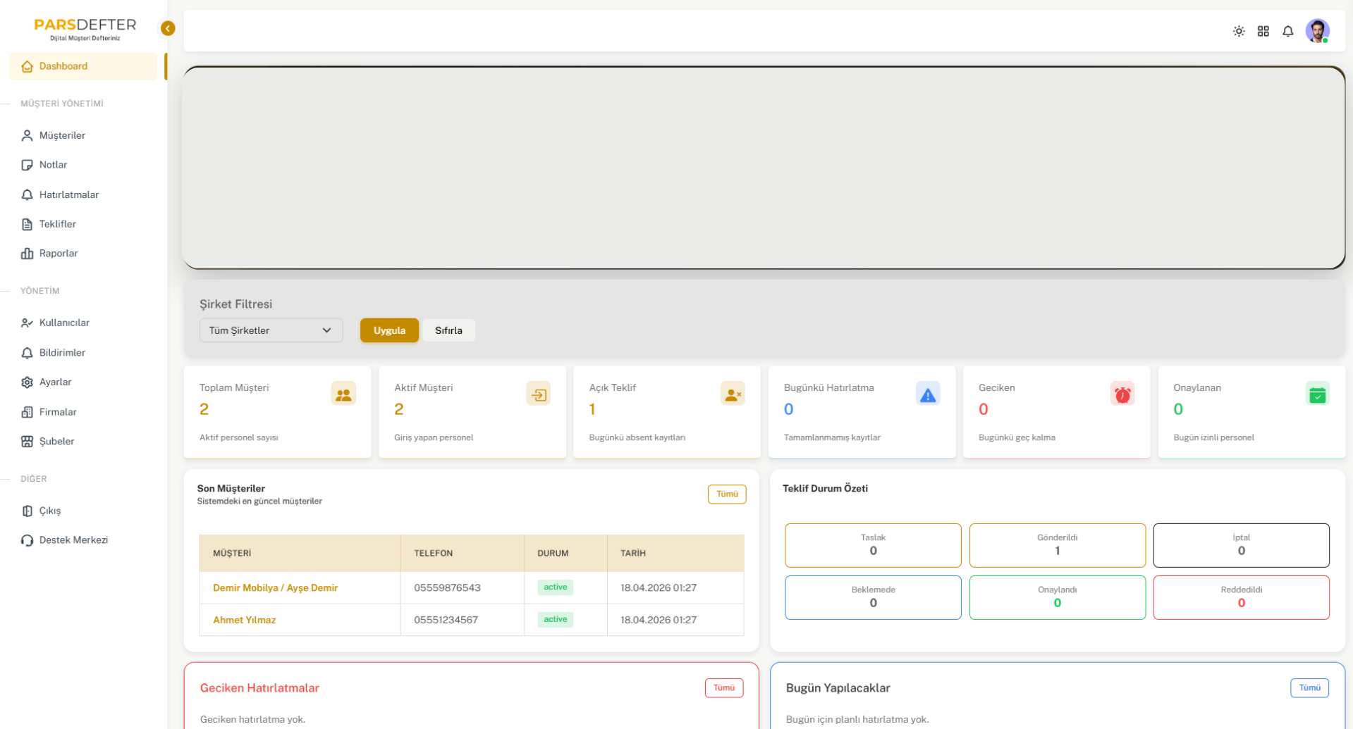Collapse the sidebar using the arrow button

167,28
